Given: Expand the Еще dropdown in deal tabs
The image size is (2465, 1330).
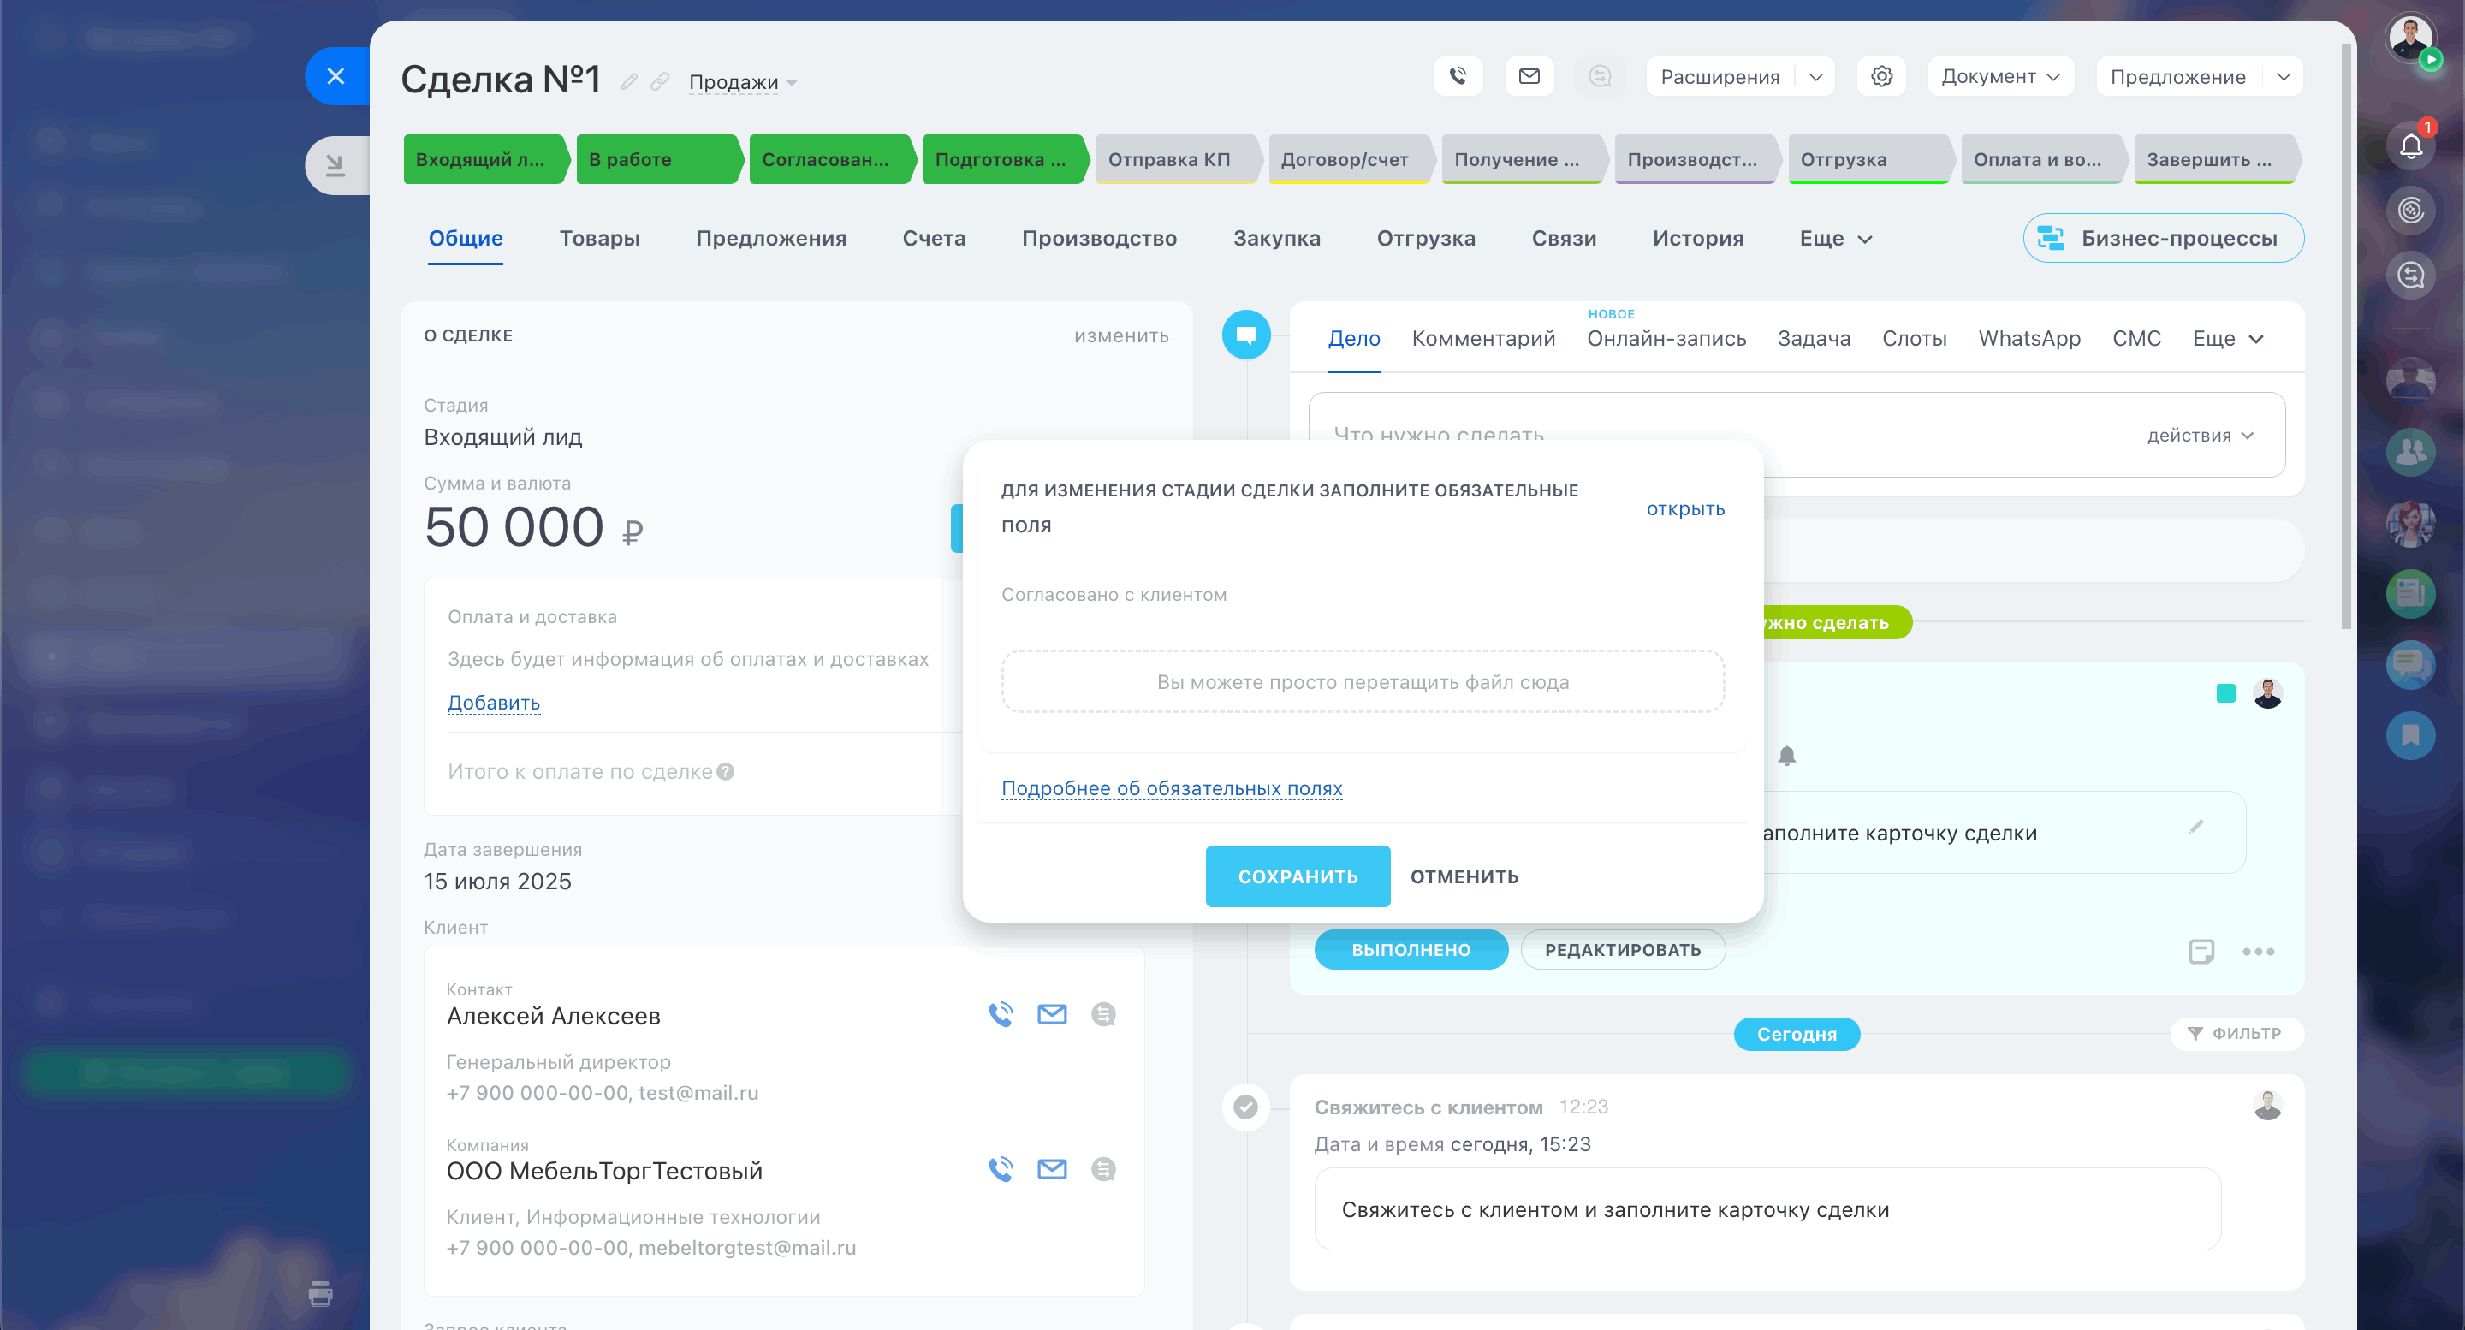Looking at the screenshot, I should 1834,238.
